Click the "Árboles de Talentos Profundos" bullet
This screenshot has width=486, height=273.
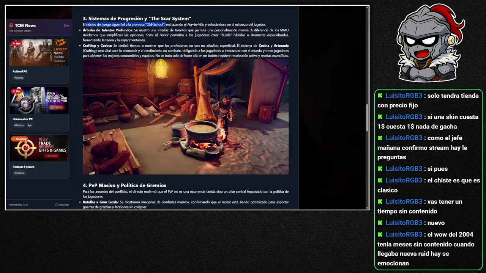pyautogui.click(x=186, y=35)
